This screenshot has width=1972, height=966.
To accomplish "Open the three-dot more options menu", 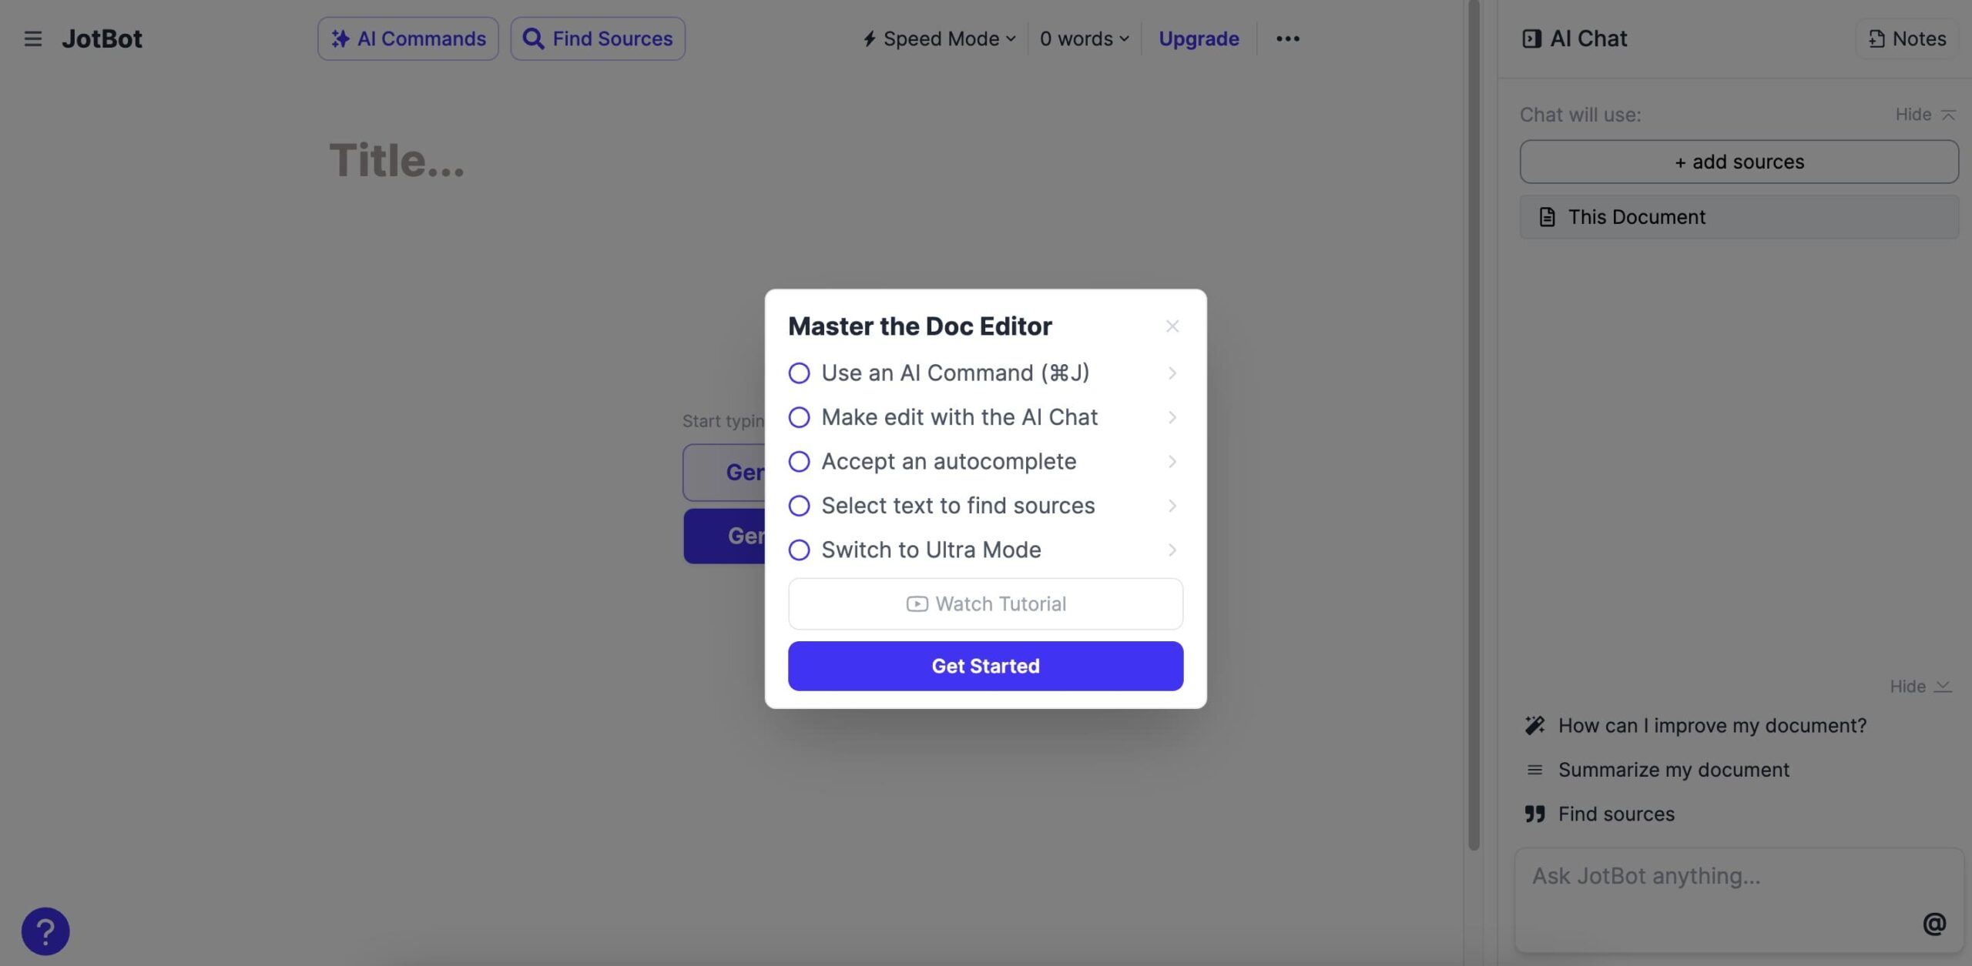I will click(1287, 38).
